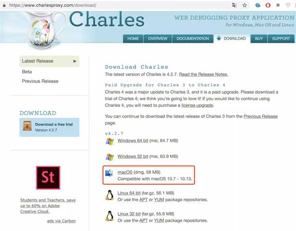Viewport: 296px width, 231px height.
Task: Click Paid Upgrade for Charles 3 heading
Action: (165, 85)
